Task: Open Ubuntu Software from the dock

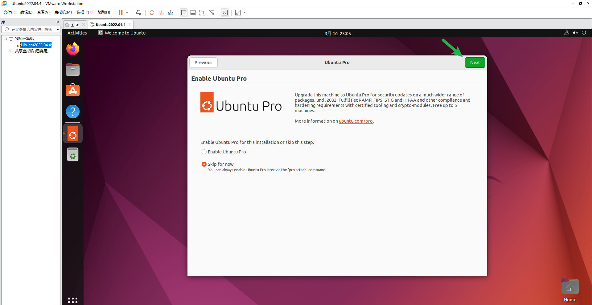Action: pyautogui.click(x=73, y=91)
